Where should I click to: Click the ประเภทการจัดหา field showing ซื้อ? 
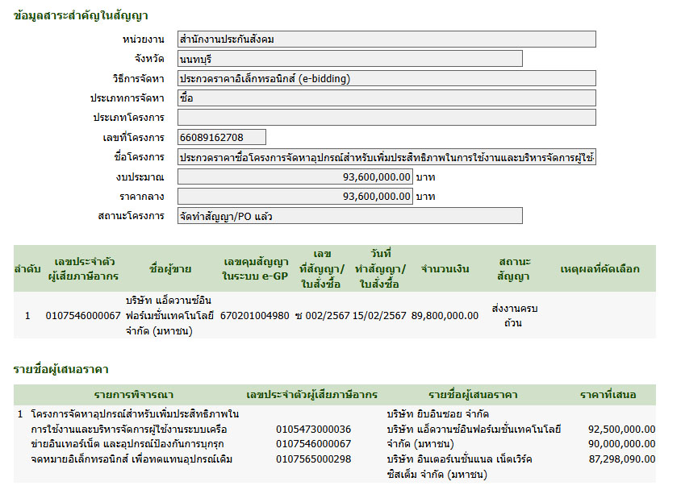pyautogui.click(x=386, y=98)
